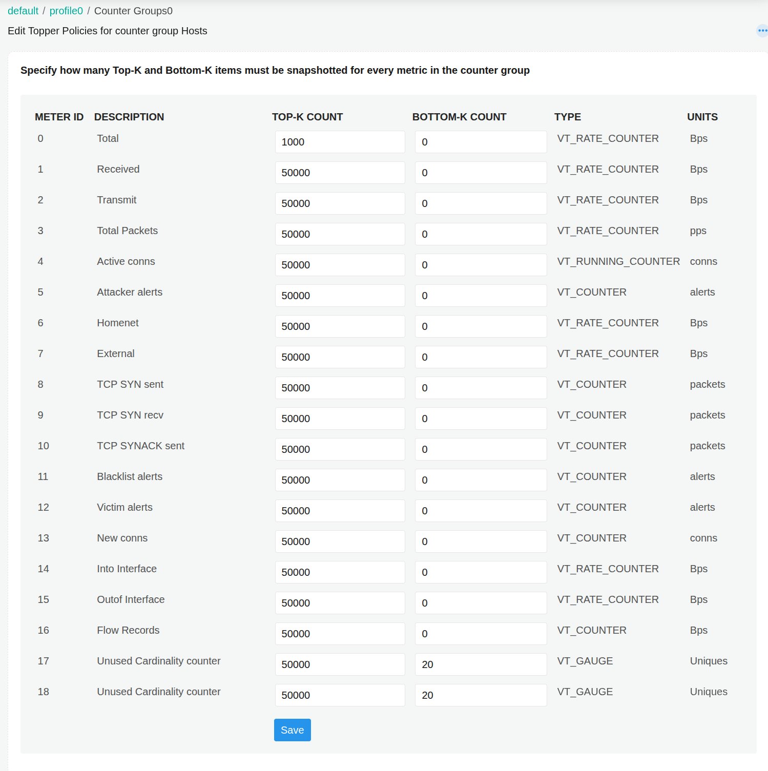Click Top-K count for TCP SYN recv
The height and width of the screenshot is (771, 768).
340,419
